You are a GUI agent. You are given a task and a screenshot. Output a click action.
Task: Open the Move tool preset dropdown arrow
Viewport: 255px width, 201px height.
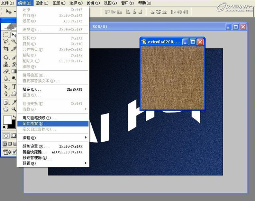(x=15, y=11)
